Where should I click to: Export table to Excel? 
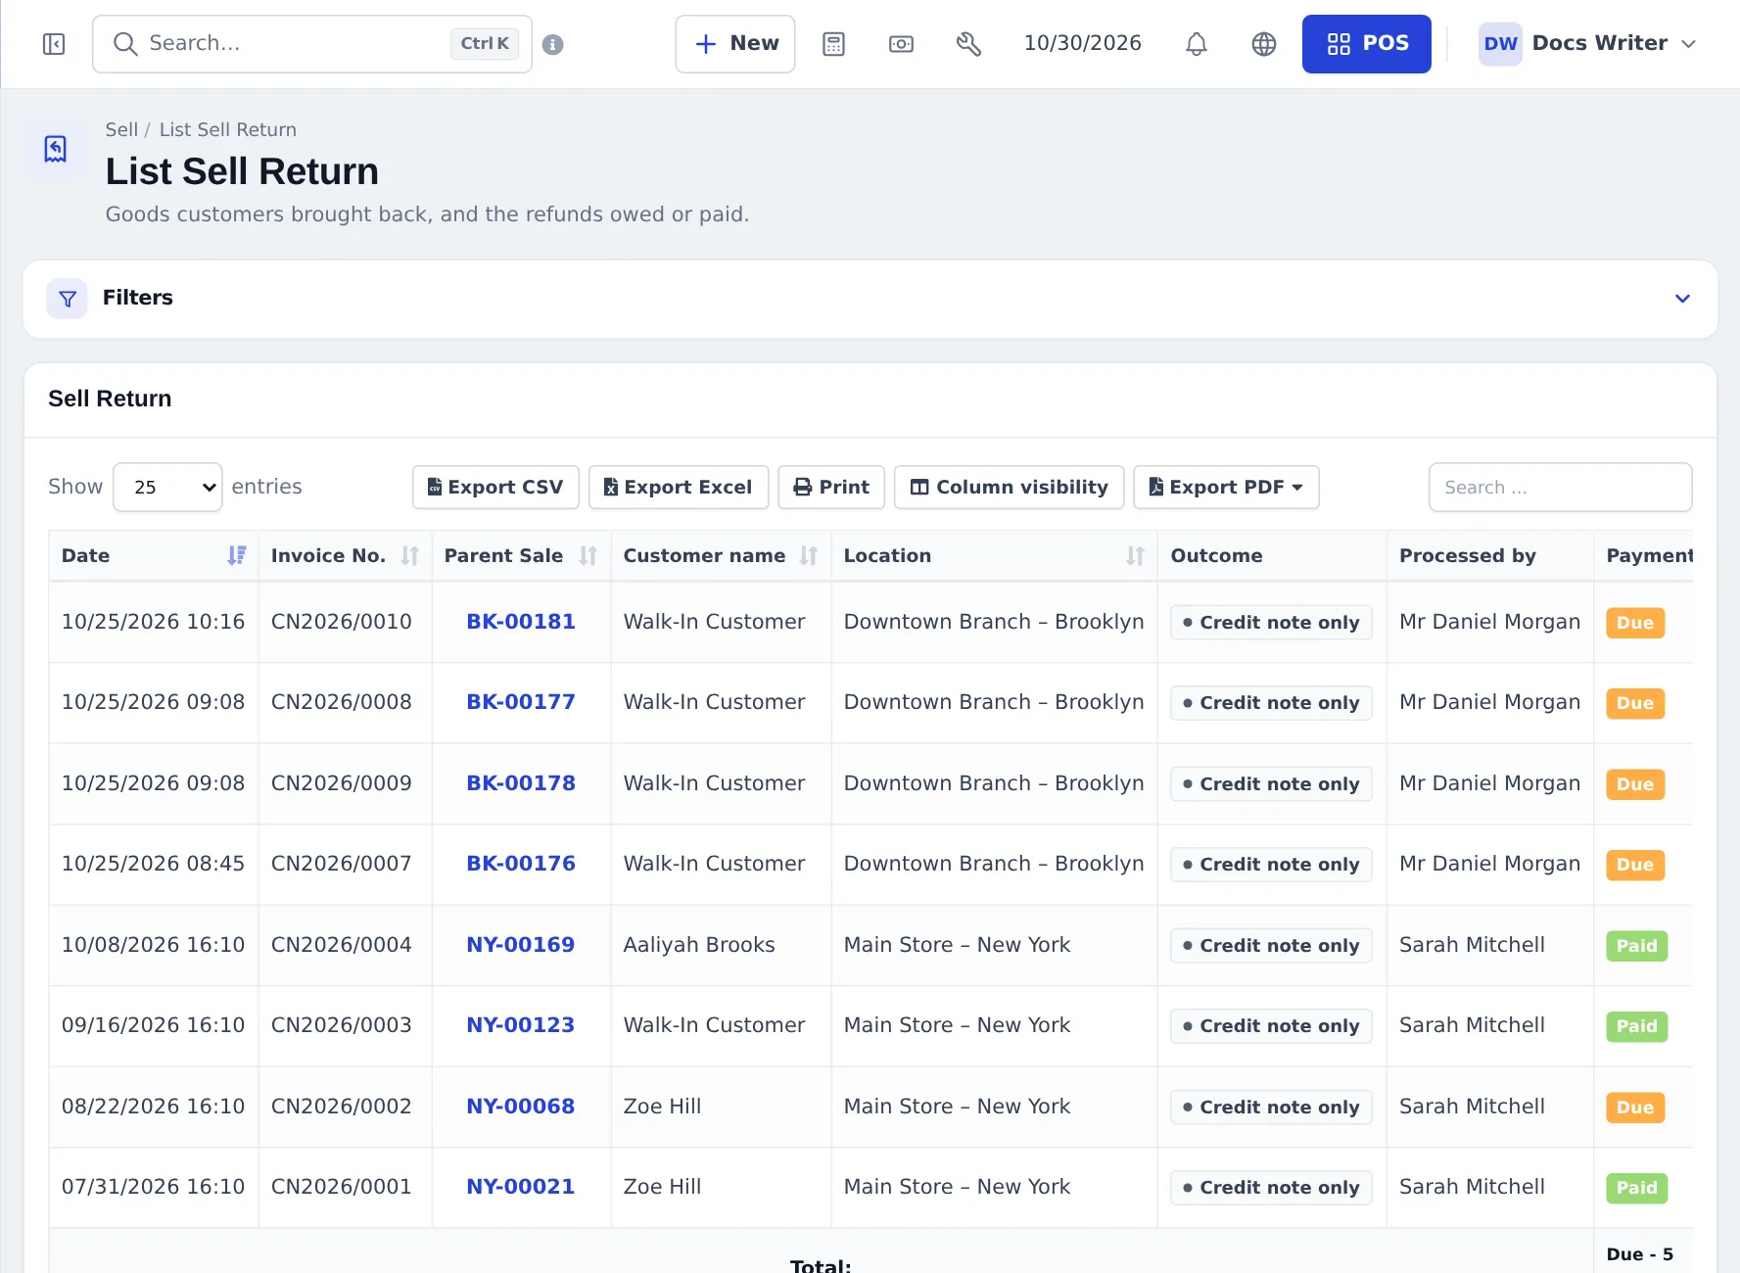(679, 487)
